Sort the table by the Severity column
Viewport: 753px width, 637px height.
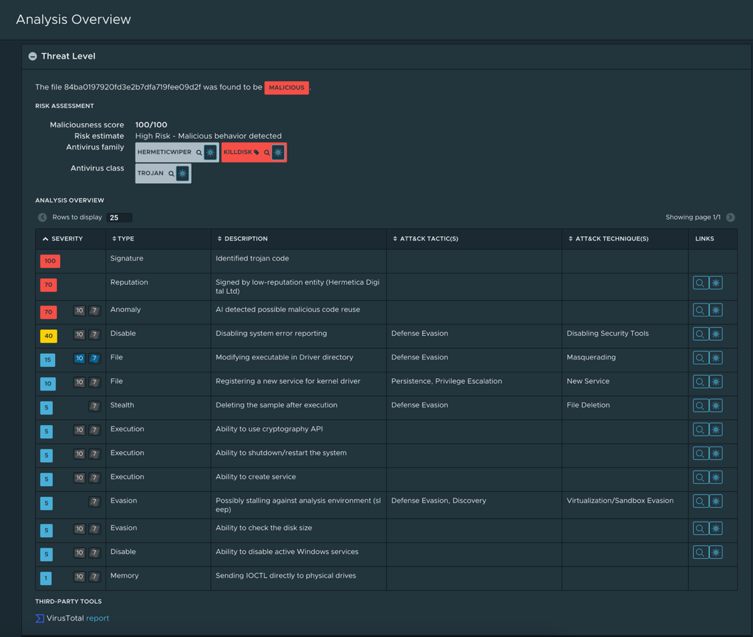[x=62, y=239]
